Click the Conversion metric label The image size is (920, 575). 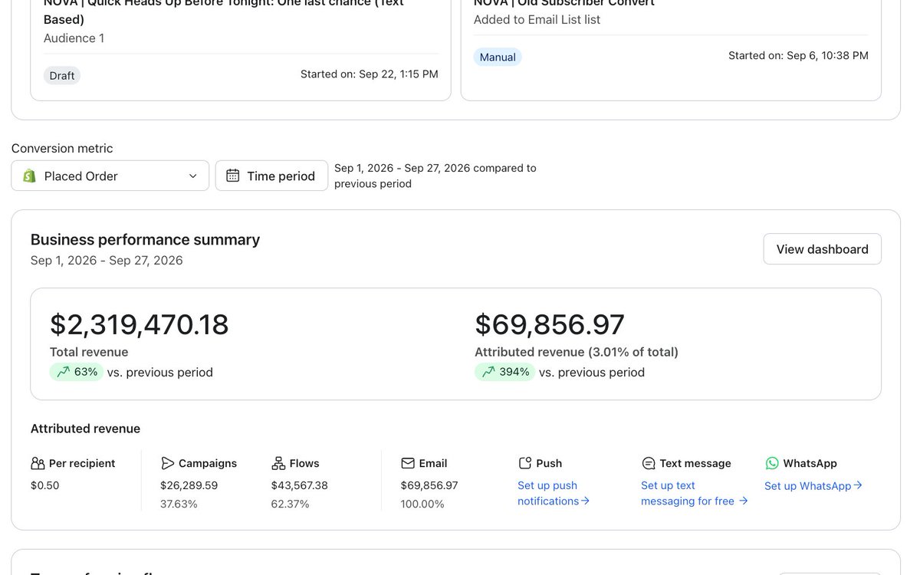tap(62, 148)
